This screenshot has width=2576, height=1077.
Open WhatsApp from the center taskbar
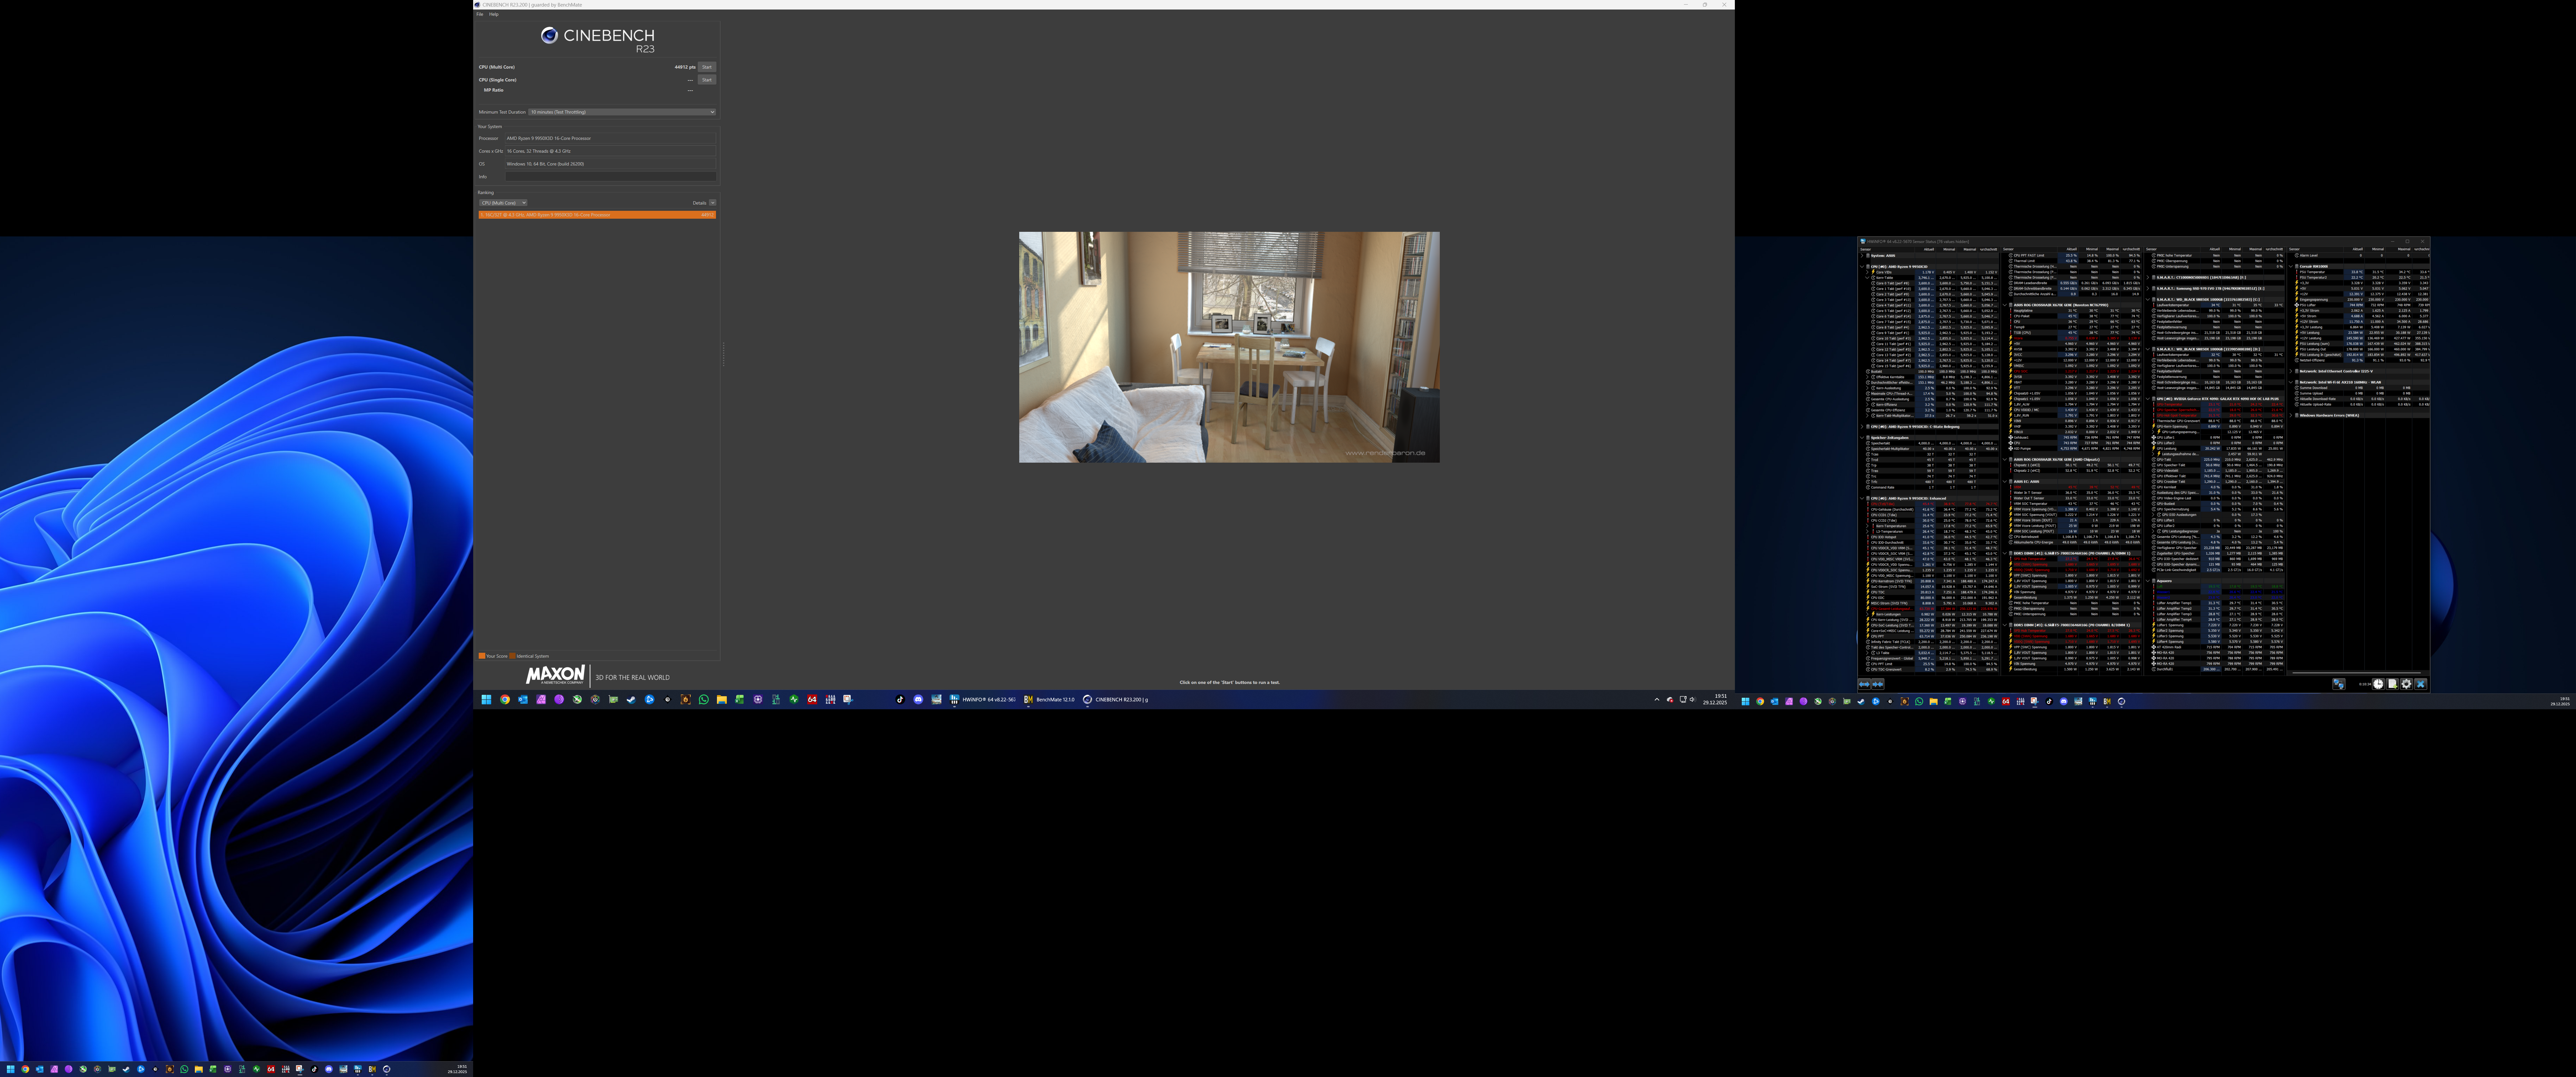tap(704, 699)
